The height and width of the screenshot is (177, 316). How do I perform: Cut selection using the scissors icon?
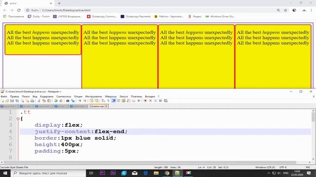(x=39, y=101)
